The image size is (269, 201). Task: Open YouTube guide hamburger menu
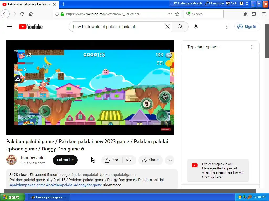point(9,27)
